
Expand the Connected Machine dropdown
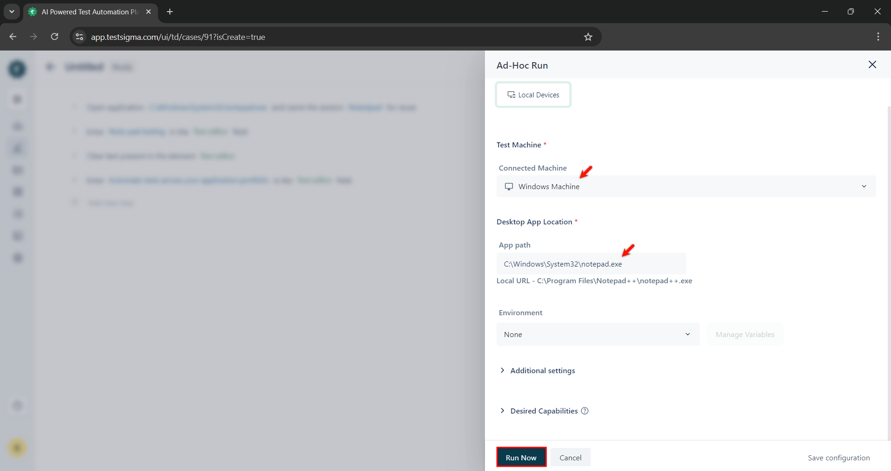click(864, 186)
